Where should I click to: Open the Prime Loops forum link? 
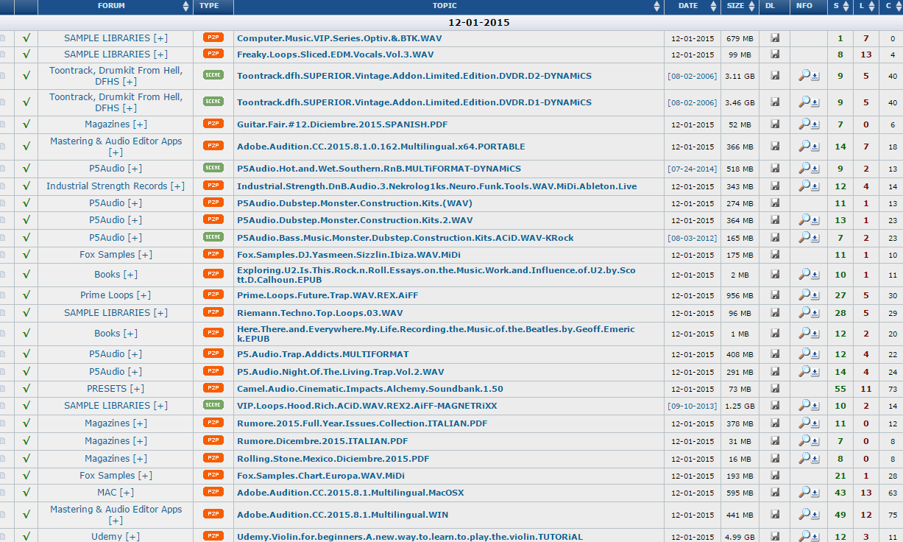pos(107,295)
